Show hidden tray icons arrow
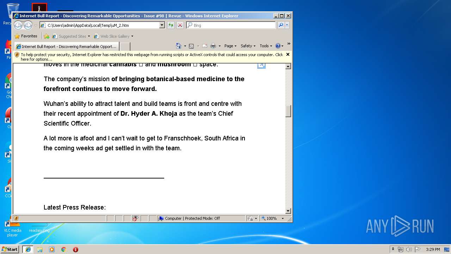The height and width of the screenshot is (254, 451). (393, 249)
